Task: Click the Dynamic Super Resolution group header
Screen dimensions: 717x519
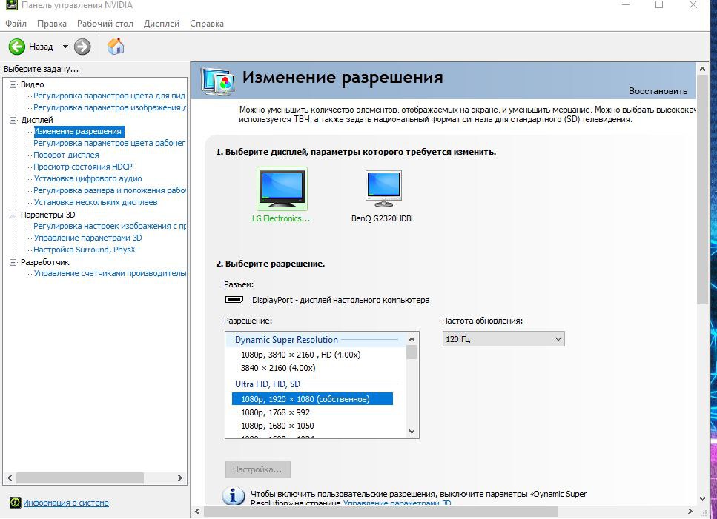Action: pos(287,340)
